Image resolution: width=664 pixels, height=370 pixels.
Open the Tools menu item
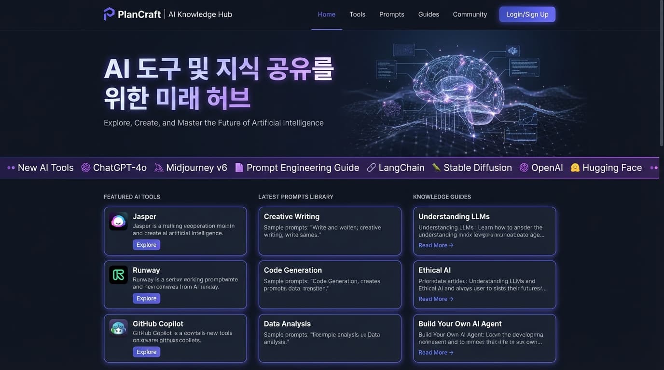pyautogui.click(x=357, y=13)
